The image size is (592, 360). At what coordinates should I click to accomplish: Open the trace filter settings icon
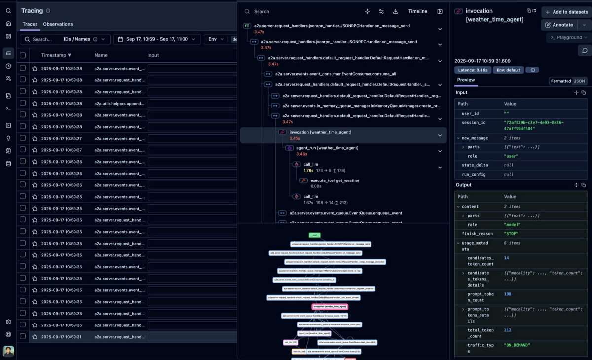tap(381, 11)
